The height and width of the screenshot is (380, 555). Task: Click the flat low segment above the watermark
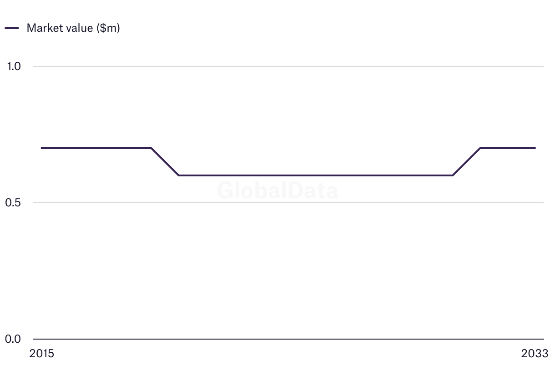click(316, 175)
